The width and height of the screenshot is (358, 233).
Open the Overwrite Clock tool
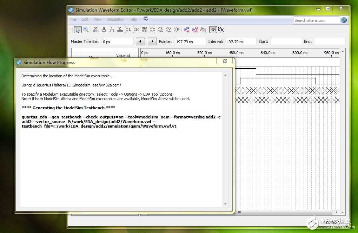[160, 30]
